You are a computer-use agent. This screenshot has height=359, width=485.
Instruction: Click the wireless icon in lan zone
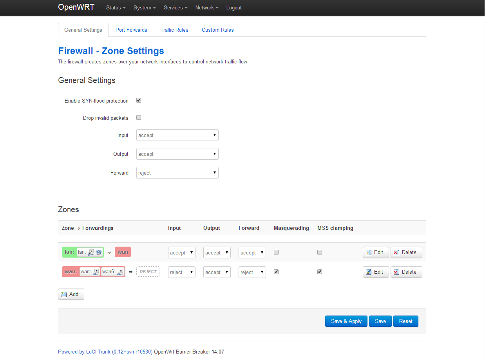[x=98, y=253]
